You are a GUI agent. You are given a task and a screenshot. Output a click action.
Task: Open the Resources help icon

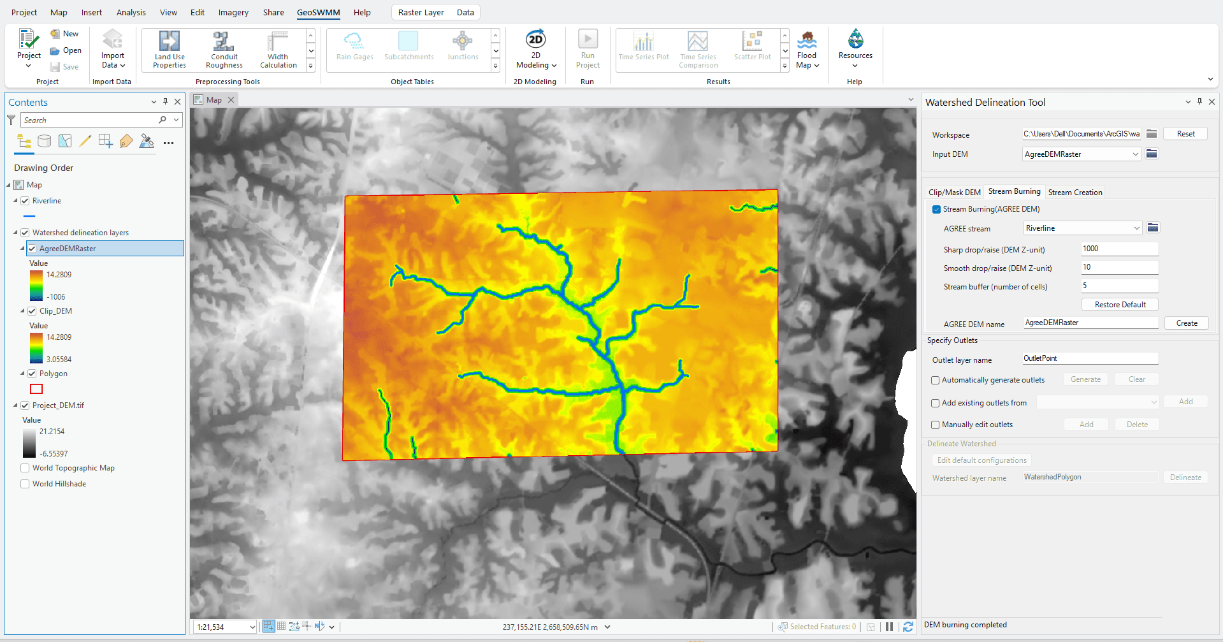[x=855, y=40]
